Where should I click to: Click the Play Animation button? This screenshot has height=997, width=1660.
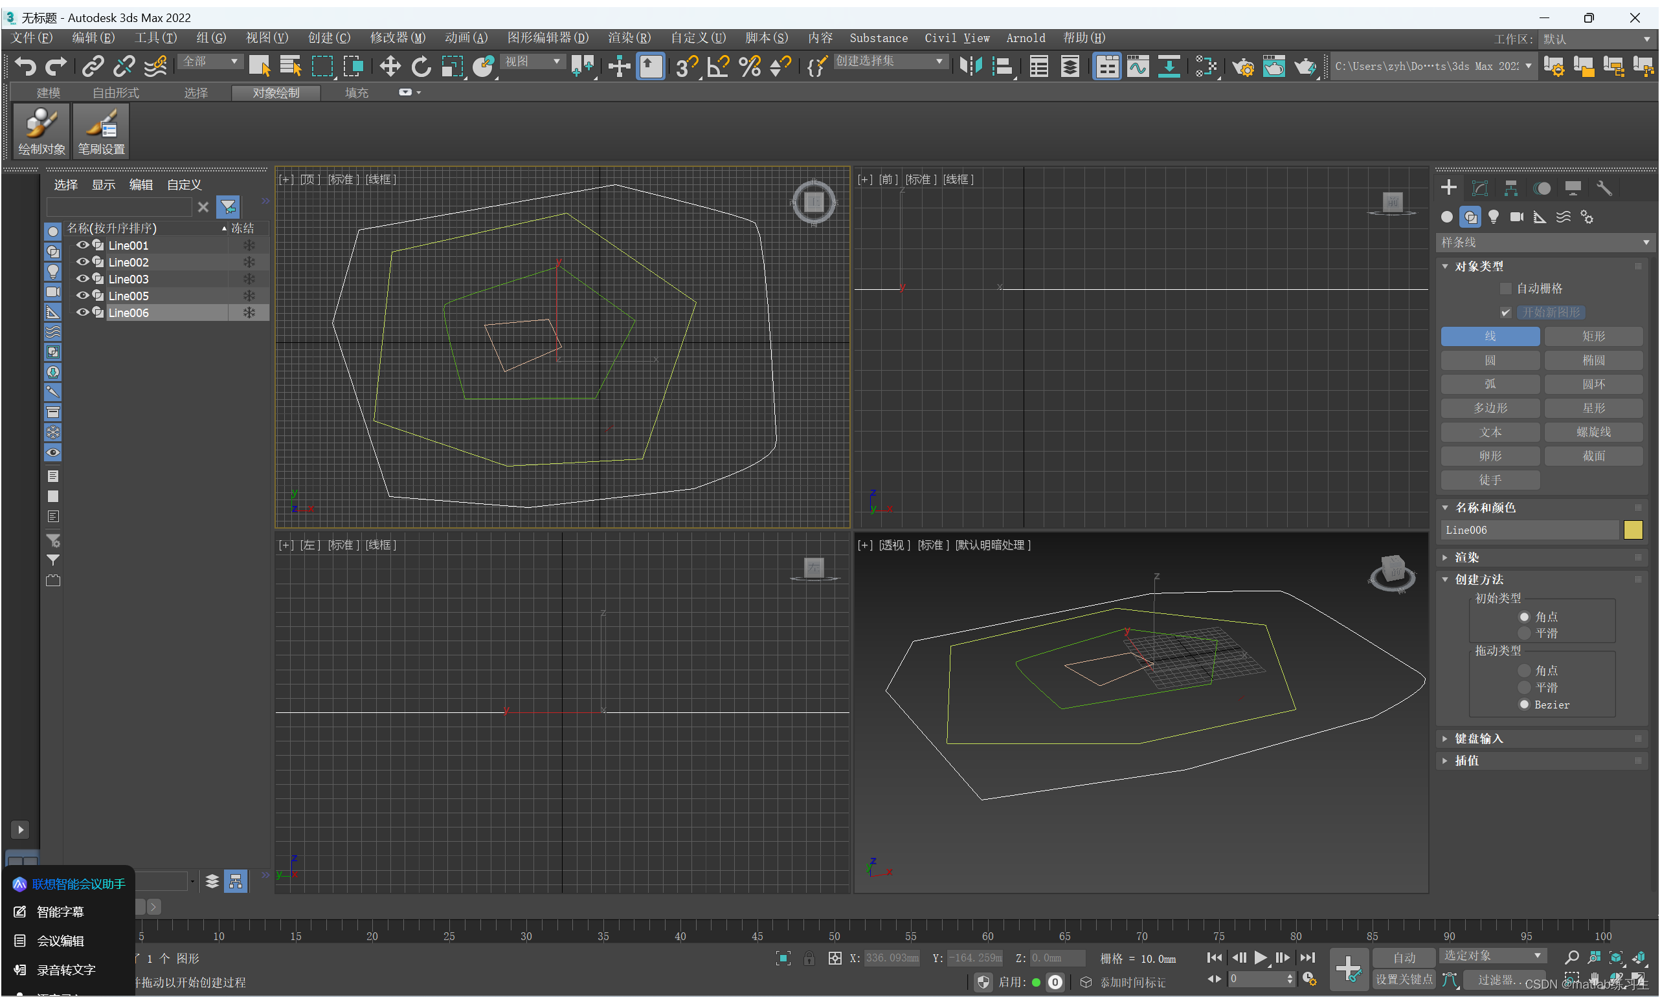point(1260,958)
